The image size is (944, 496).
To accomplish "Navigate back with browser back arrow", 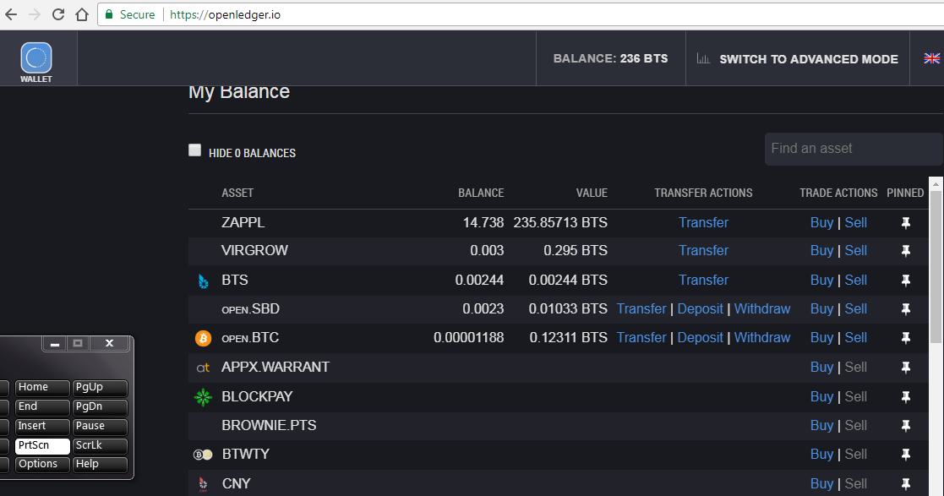I will pyautogui.click(x=11, y=14).
